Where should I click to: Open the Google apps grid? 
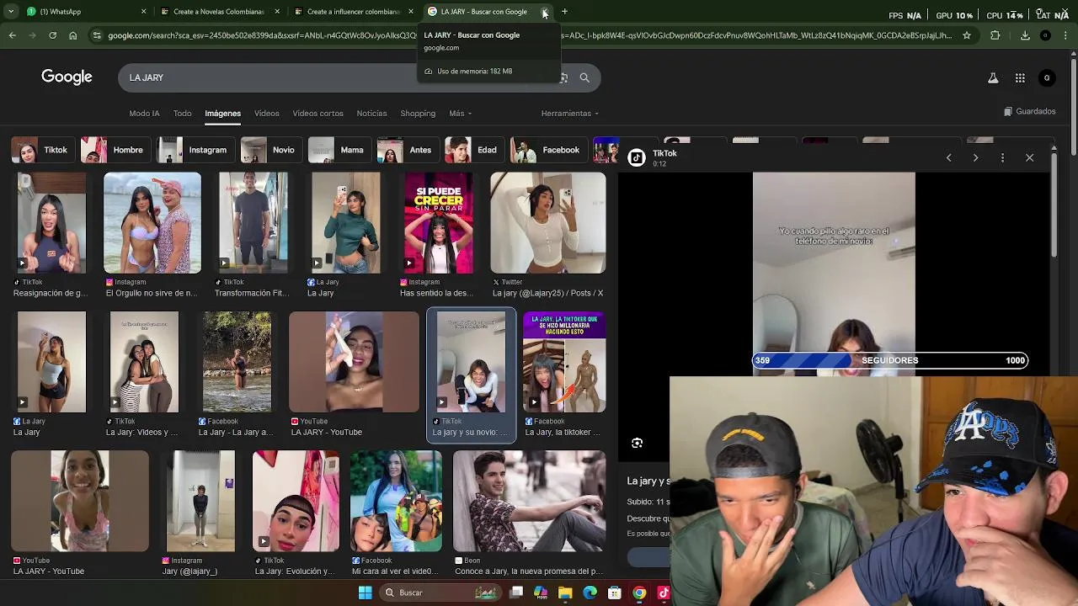(1020, 77)
